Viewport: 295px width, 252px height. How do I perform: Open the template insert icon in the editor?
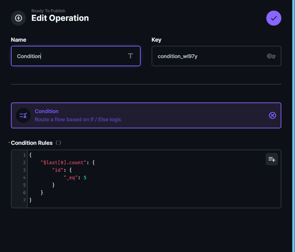271,159
